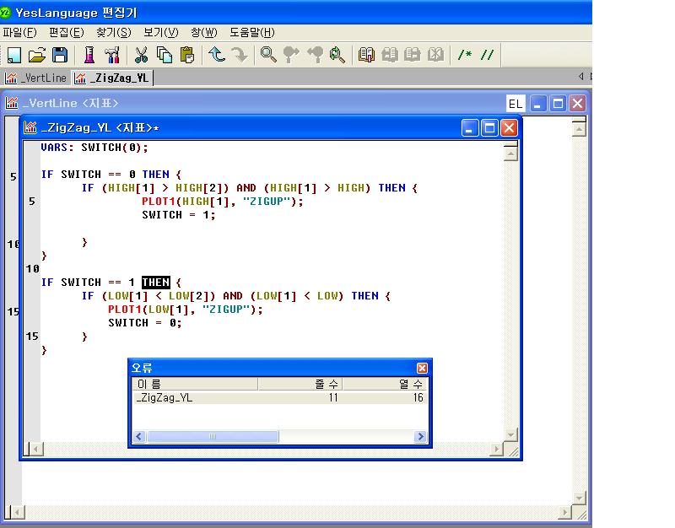Select the _ZigZag_YL error row
This screenshot has height=528, width=675.
pyautogui.click(x=280, y=397)
